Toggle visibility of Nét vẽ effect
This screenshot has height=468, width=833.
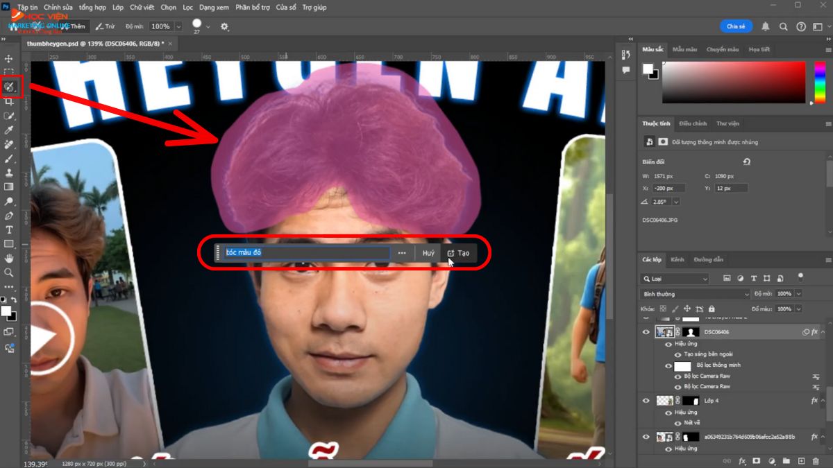coord(678,423)
